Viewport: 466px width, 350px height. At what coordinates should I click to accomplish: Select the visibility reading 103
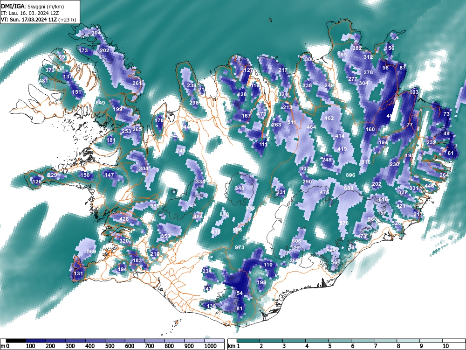point(414,92)
